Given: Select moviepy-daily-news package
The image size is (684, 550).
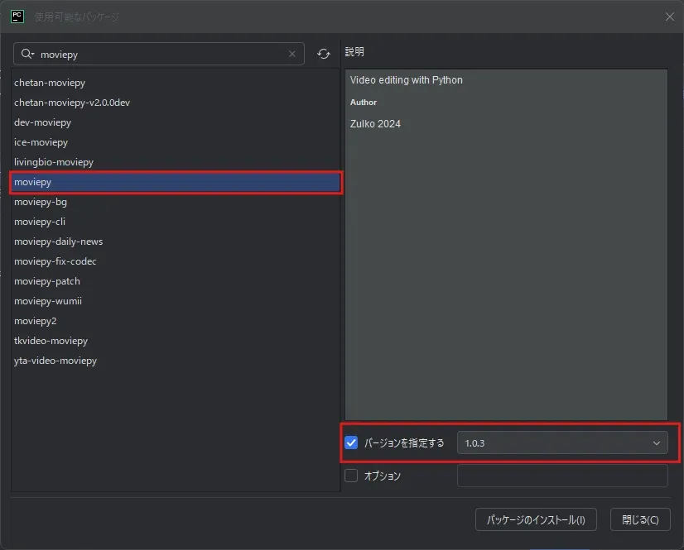Looking at the screenshot, I should point(176,242).
